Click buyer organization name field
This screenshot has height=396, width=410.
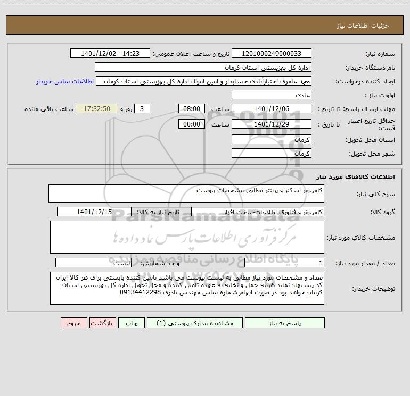pyautogui.click(x=203, y=67)
